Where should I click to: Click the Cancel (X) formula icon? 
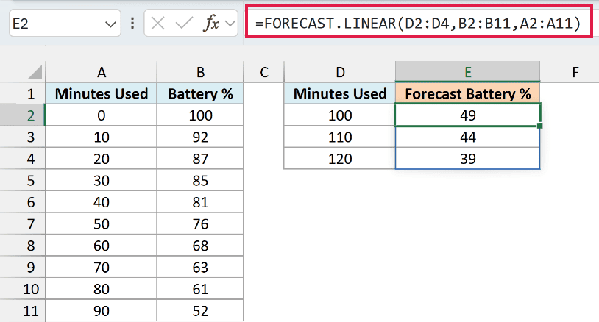[x=157, y=24]
